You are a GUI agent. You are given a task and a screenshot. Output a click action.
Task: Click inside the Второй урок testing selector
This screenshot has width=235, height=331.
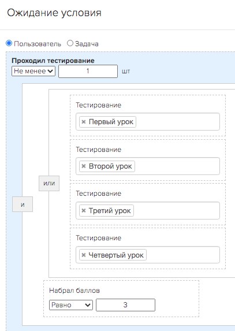point(148,166)
